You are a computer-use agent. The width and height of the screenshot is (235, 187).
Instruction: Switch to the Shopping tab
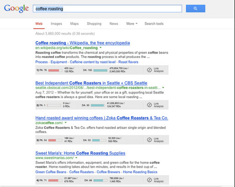94,24
